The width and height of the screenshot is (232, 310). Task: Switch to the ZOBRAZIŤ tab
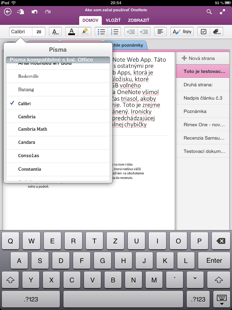(x=139, y=20)
